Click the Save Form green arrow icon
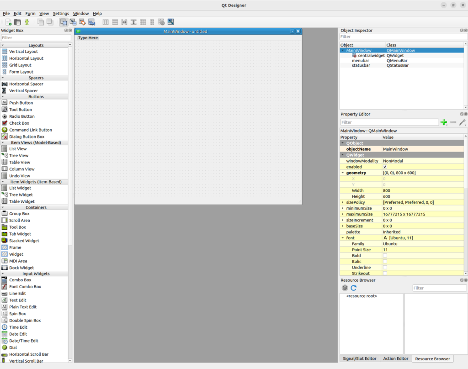This screenshot has height=369, width=468. click(27, 22)
